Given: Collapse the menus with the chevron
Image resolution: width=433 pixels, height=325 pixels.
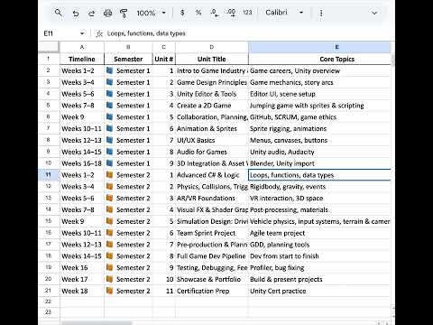Looking at the screenshot, I should (x=374, y=13).
